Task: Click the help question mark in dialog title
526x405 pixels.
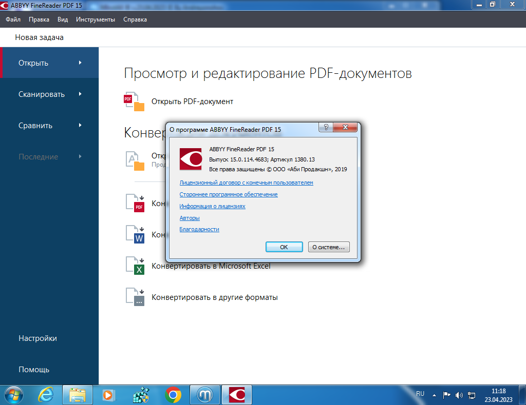Action: pos(326,127)
